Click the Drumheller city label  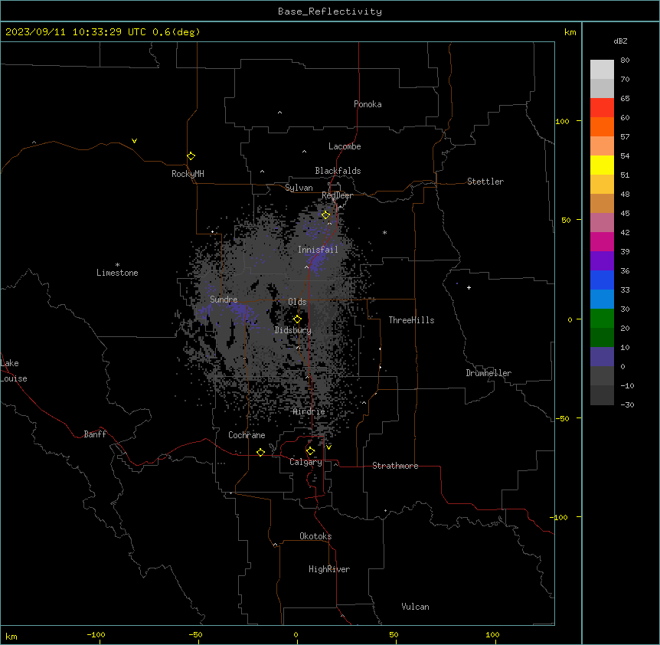pos(488,373)
